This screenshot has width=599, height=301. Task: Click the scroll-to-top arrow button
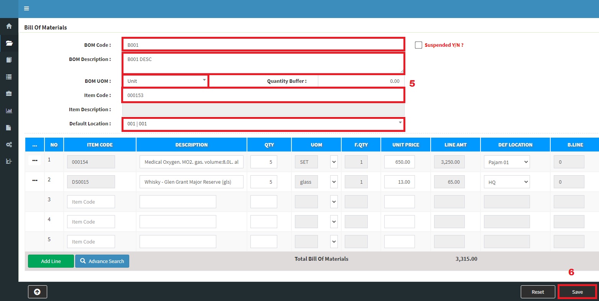(37, 292)
